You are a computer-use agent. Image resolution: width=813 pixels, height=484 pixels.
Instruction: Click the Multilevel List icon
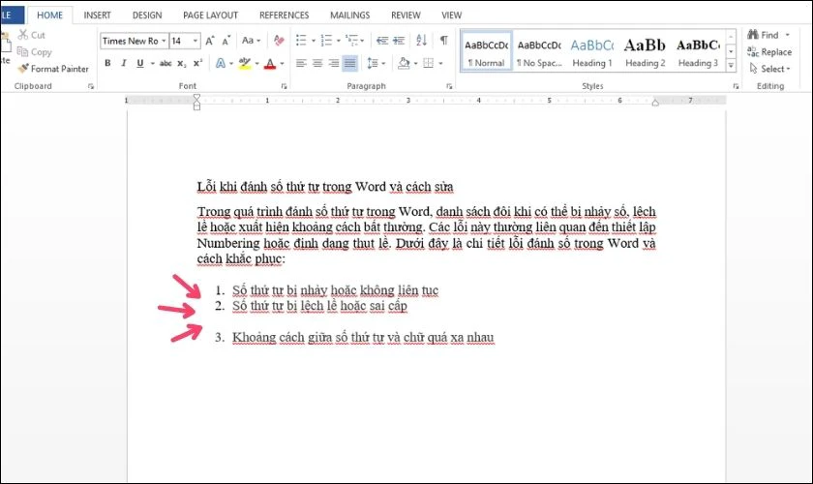click(351, 41)
